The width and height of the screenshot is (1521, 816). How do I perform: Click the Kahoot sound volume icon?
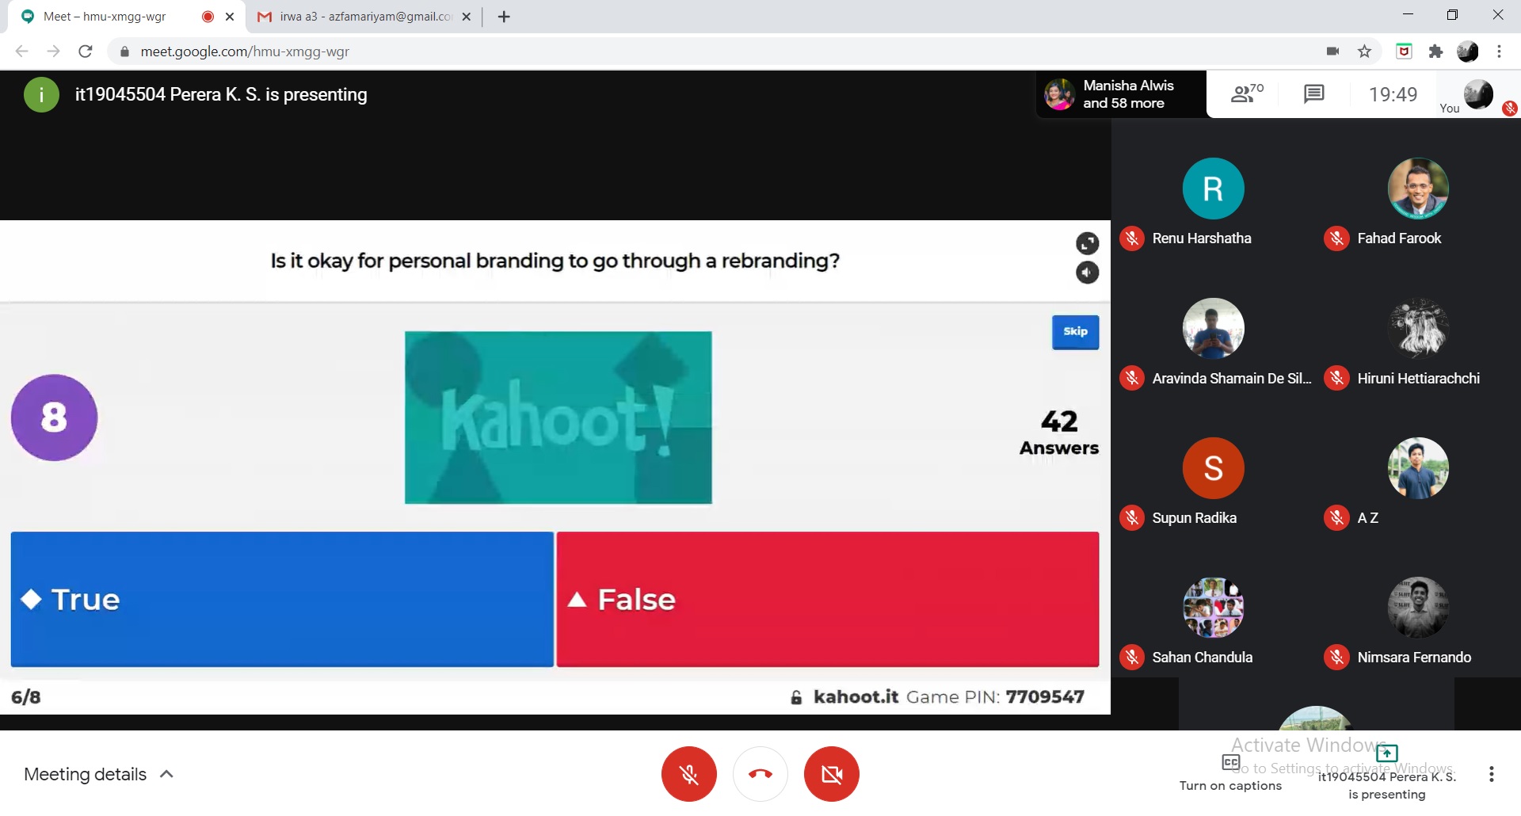tap(1087, 273)
